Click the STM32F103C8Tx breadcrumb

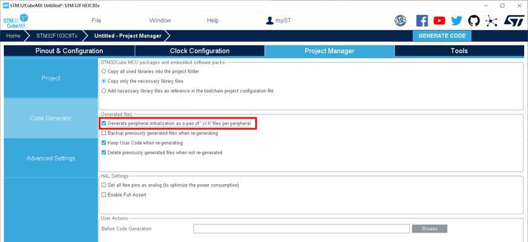pyautogui.click(x=57, y=36)
